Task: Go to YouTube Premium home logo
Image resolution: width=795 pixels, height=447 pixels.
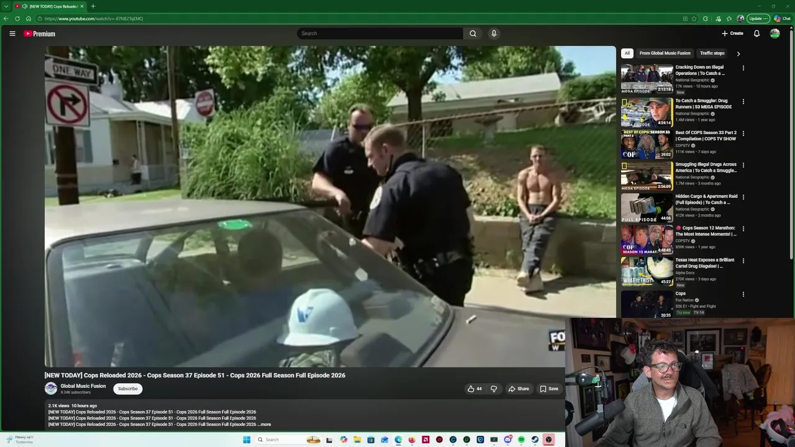Action: (x=39, y=34)
